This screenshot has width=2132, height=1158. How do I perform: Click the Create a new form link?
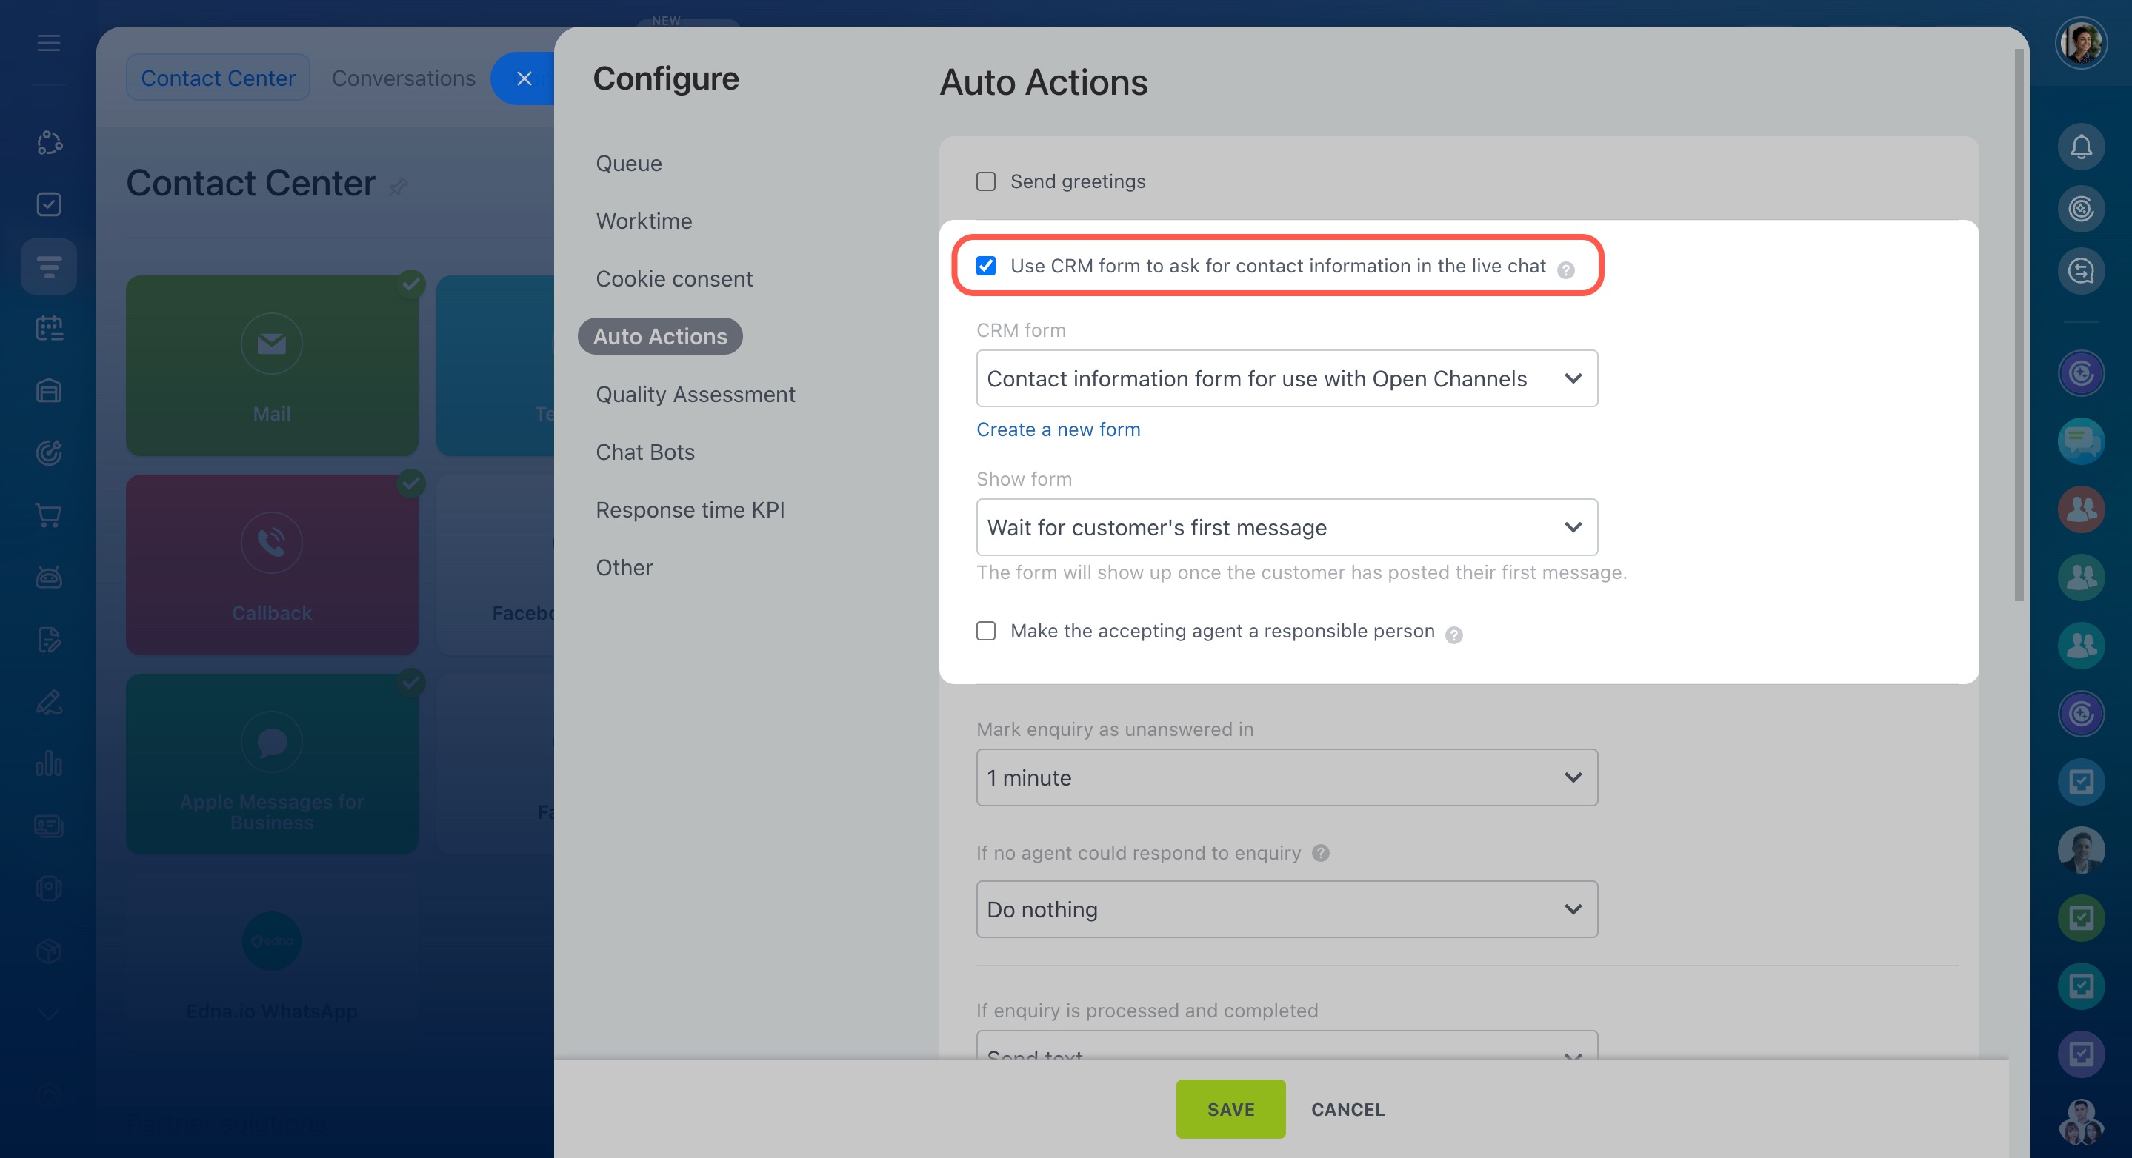click(x=1058, y=429)
